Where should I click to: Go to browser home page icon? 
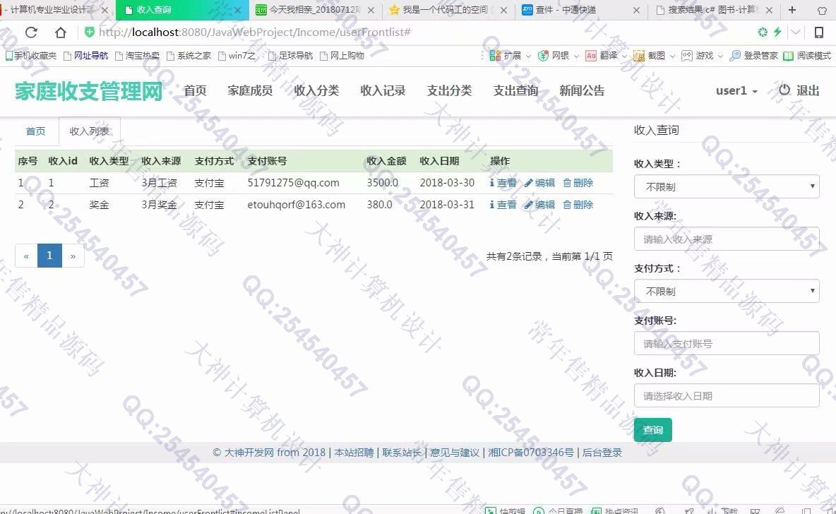[61, 32]
